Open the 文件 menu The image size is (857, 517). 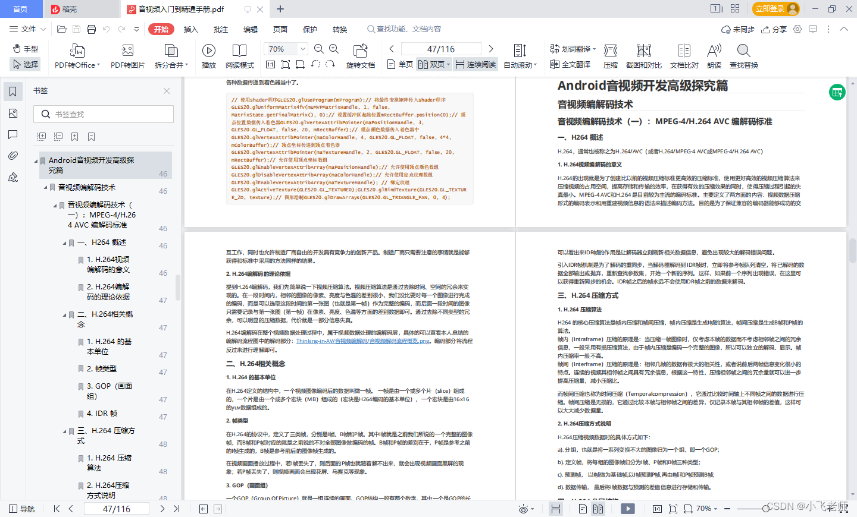coord(27,29)
